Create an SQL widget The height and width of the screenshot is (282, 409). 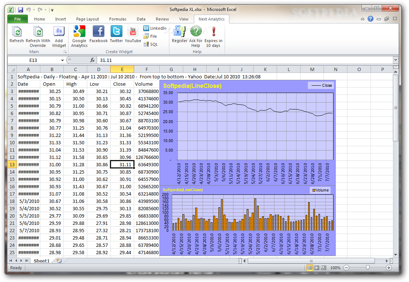point(151,44)
